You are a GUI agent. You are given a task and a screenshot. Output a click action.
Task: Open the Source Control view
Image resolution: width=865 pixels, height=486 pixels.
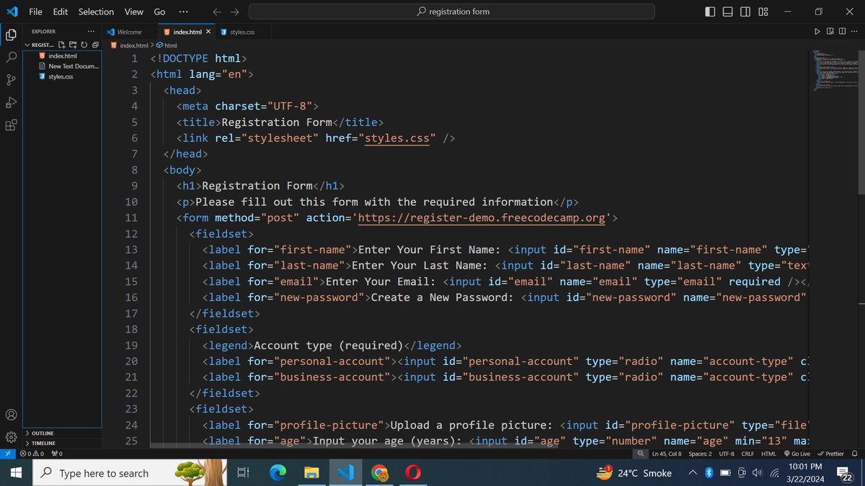tap(11, 80)
